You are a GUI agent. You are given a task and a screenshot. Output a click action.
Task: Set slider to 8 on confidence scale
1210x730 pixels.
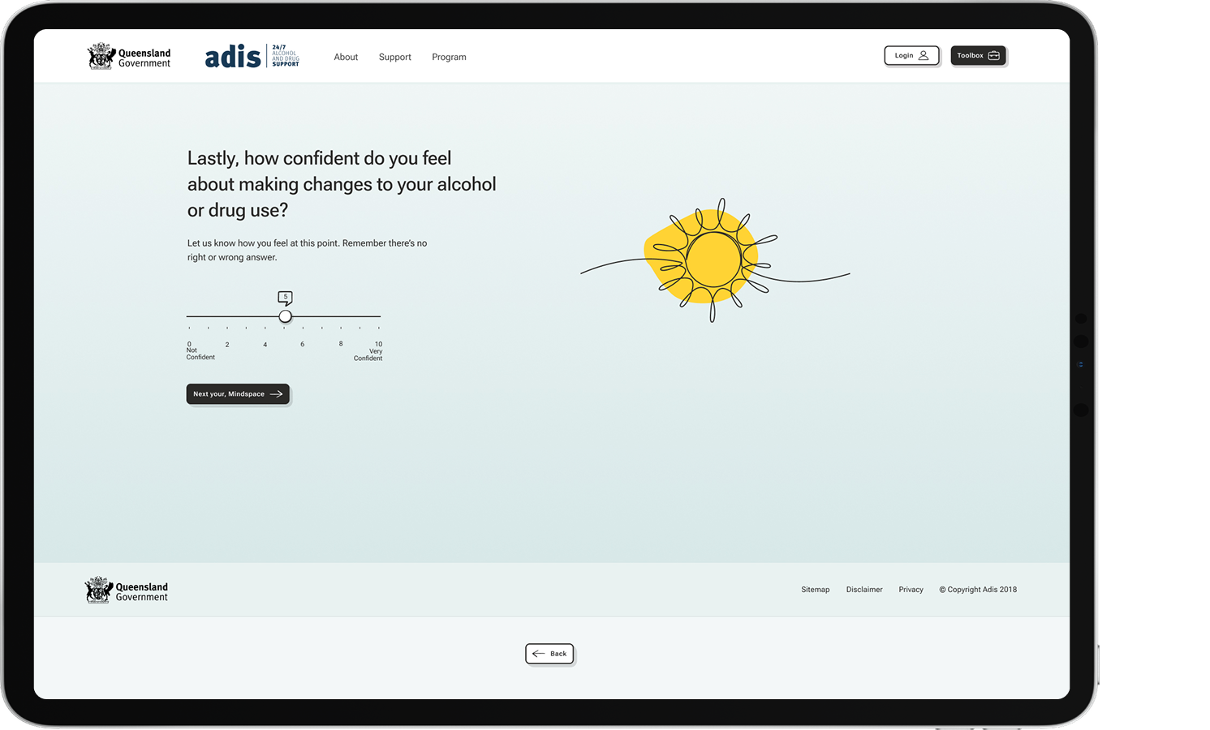[341, 316]
